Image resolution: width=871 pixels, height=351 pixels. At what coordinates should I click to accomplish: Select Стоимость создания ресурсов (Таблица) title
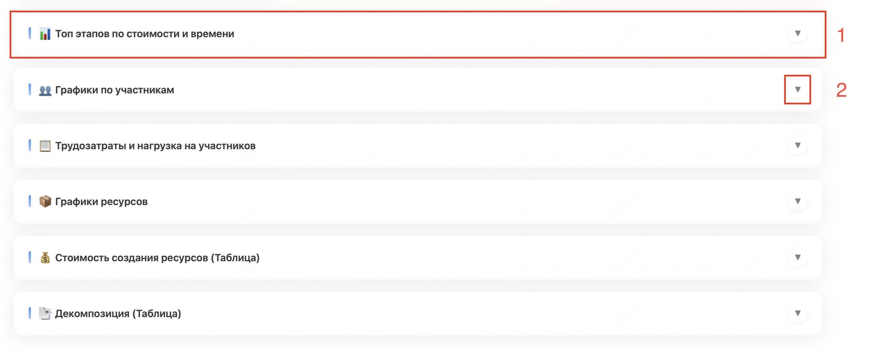pos(157,258)
